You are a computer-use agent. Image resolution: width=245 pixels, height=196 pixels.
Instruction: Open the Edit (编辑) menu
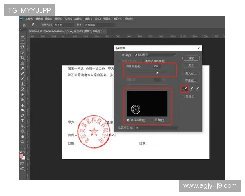point(39,19)
